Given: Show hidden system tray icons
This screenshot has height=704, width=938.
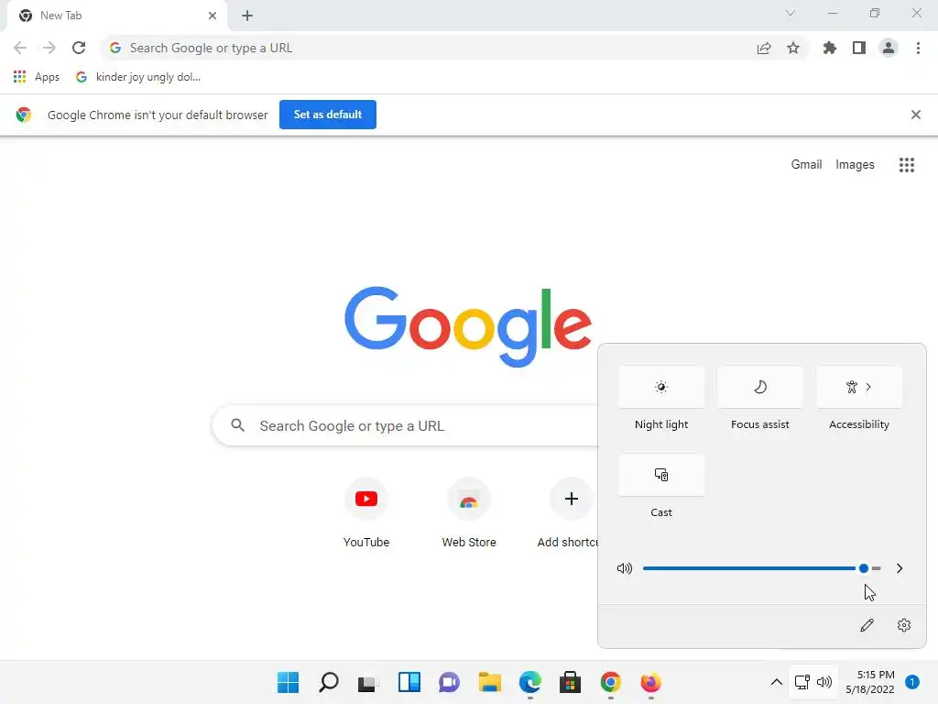Looking at the screenshot, I should coord(776,682).
